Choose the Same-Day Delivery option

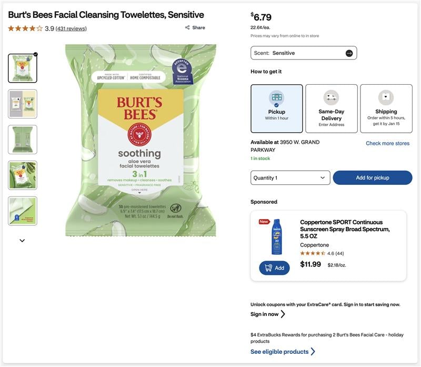332,108
